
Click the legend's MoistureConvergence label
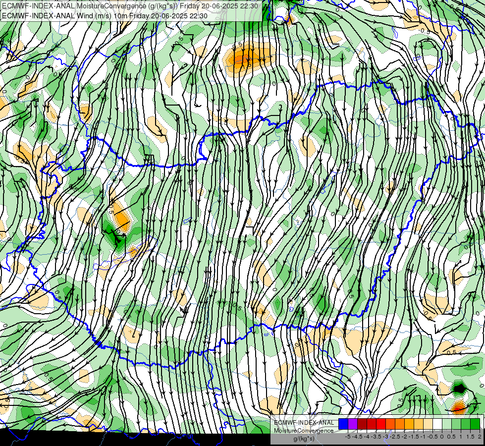point(304,431)
